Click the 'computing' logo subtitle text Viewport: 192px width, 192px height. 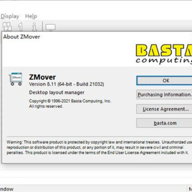[x=164, y=60]
